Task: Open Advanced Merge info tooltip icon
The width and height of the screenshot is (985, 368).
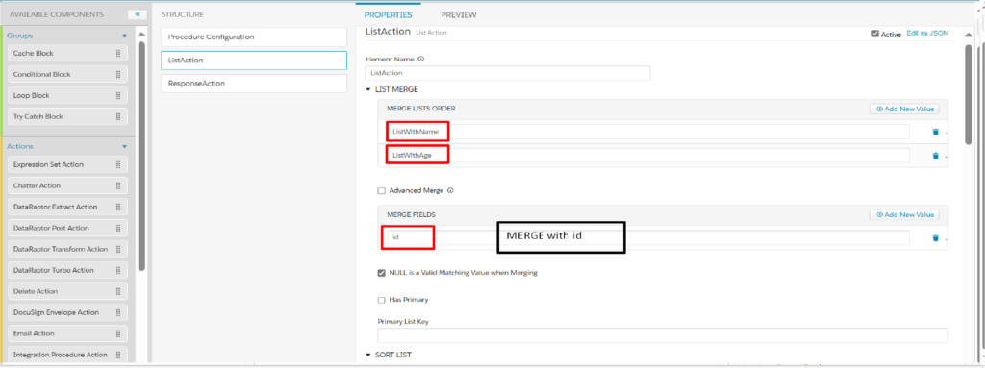Action: tap(450, 190)
